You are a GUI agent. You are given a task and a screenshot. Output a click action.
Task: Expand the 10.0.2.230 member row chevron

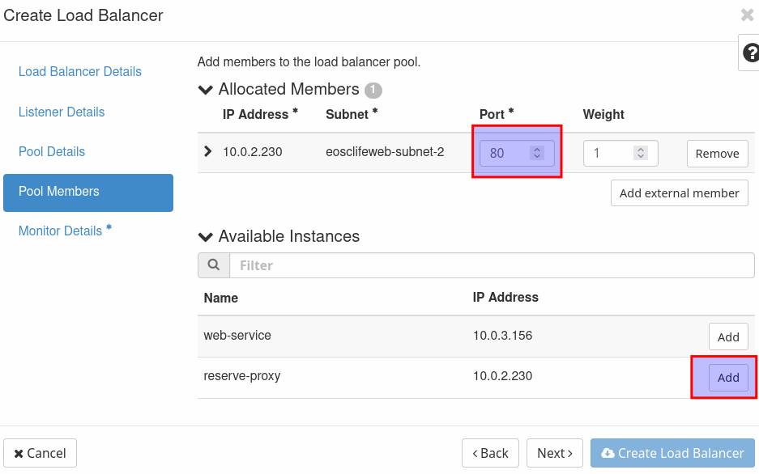pyautogui.click(x=208, y=151)
